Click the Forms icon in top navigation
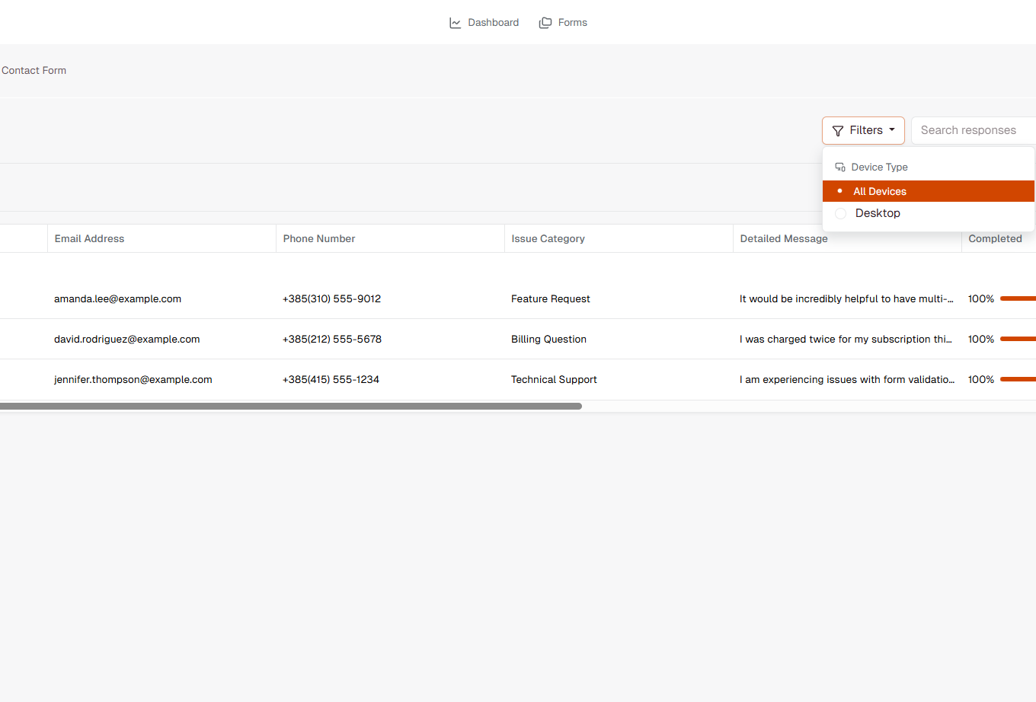This screenshot has width=1036, height=702. 545,22
